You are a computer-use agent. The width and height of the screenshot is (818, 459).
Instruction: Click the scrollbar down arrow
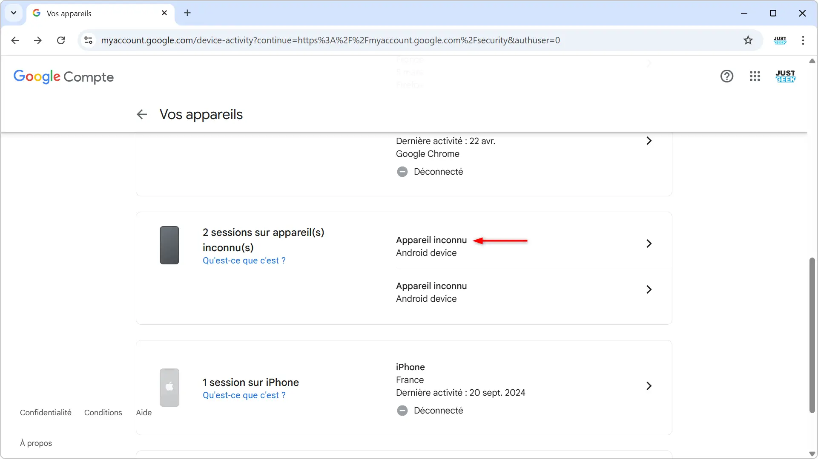[x=812, y=454]
